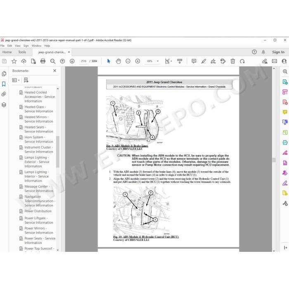Click the Fig. 9 ABS Module caption link
Viewport: 289px width, 289px height.
point(127,146)
